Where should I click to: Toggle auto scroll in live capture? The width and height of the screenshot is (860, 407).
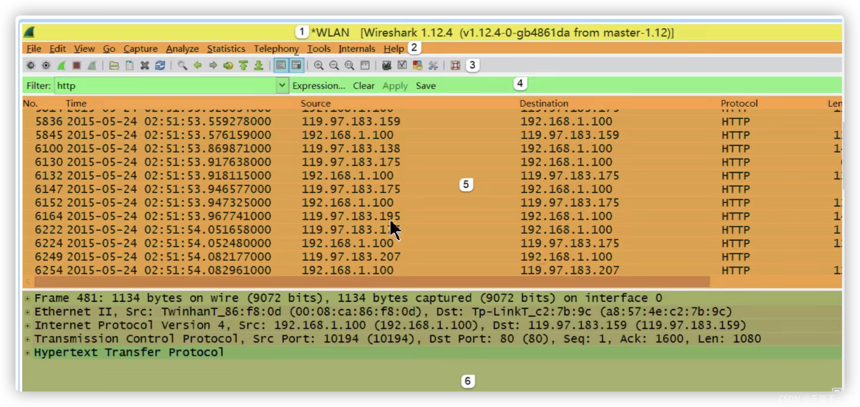click(x=296, y=66)
